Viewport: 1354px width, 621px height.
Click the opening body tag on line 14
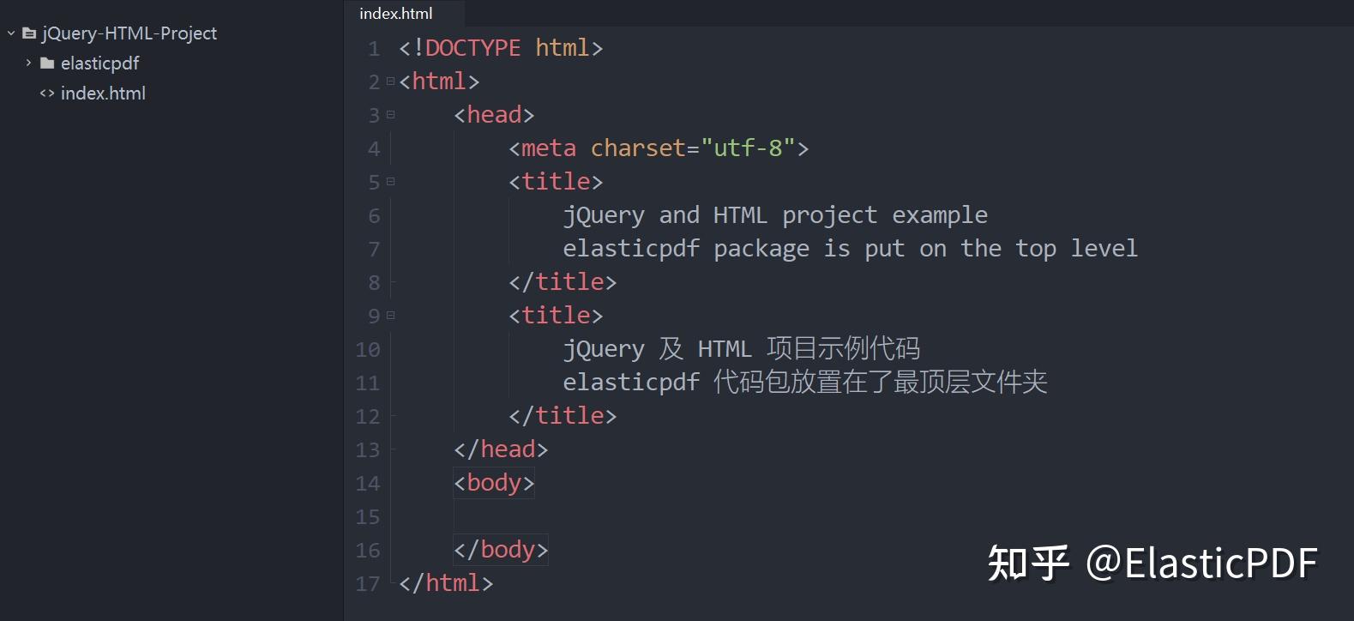[x=494, y=483]
